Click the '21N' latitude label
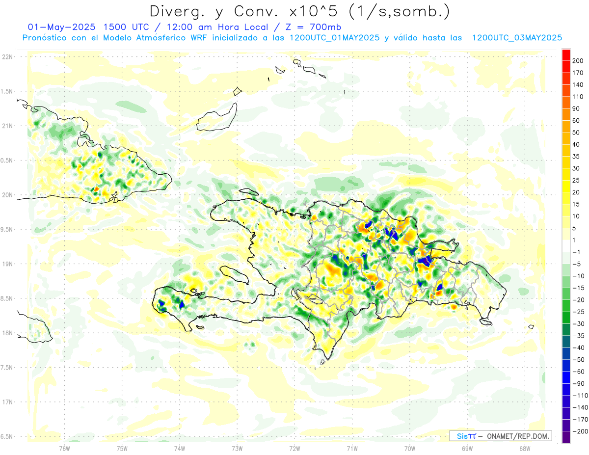 point(7,126)
